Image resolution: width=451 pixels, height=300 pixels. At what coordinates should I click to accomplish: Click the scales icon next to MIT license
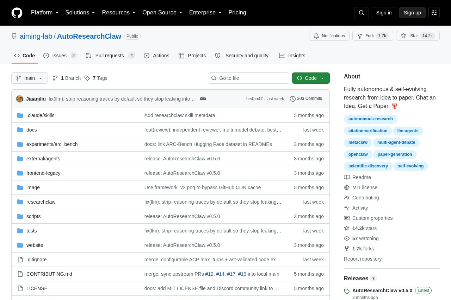[x=347, y=187]
